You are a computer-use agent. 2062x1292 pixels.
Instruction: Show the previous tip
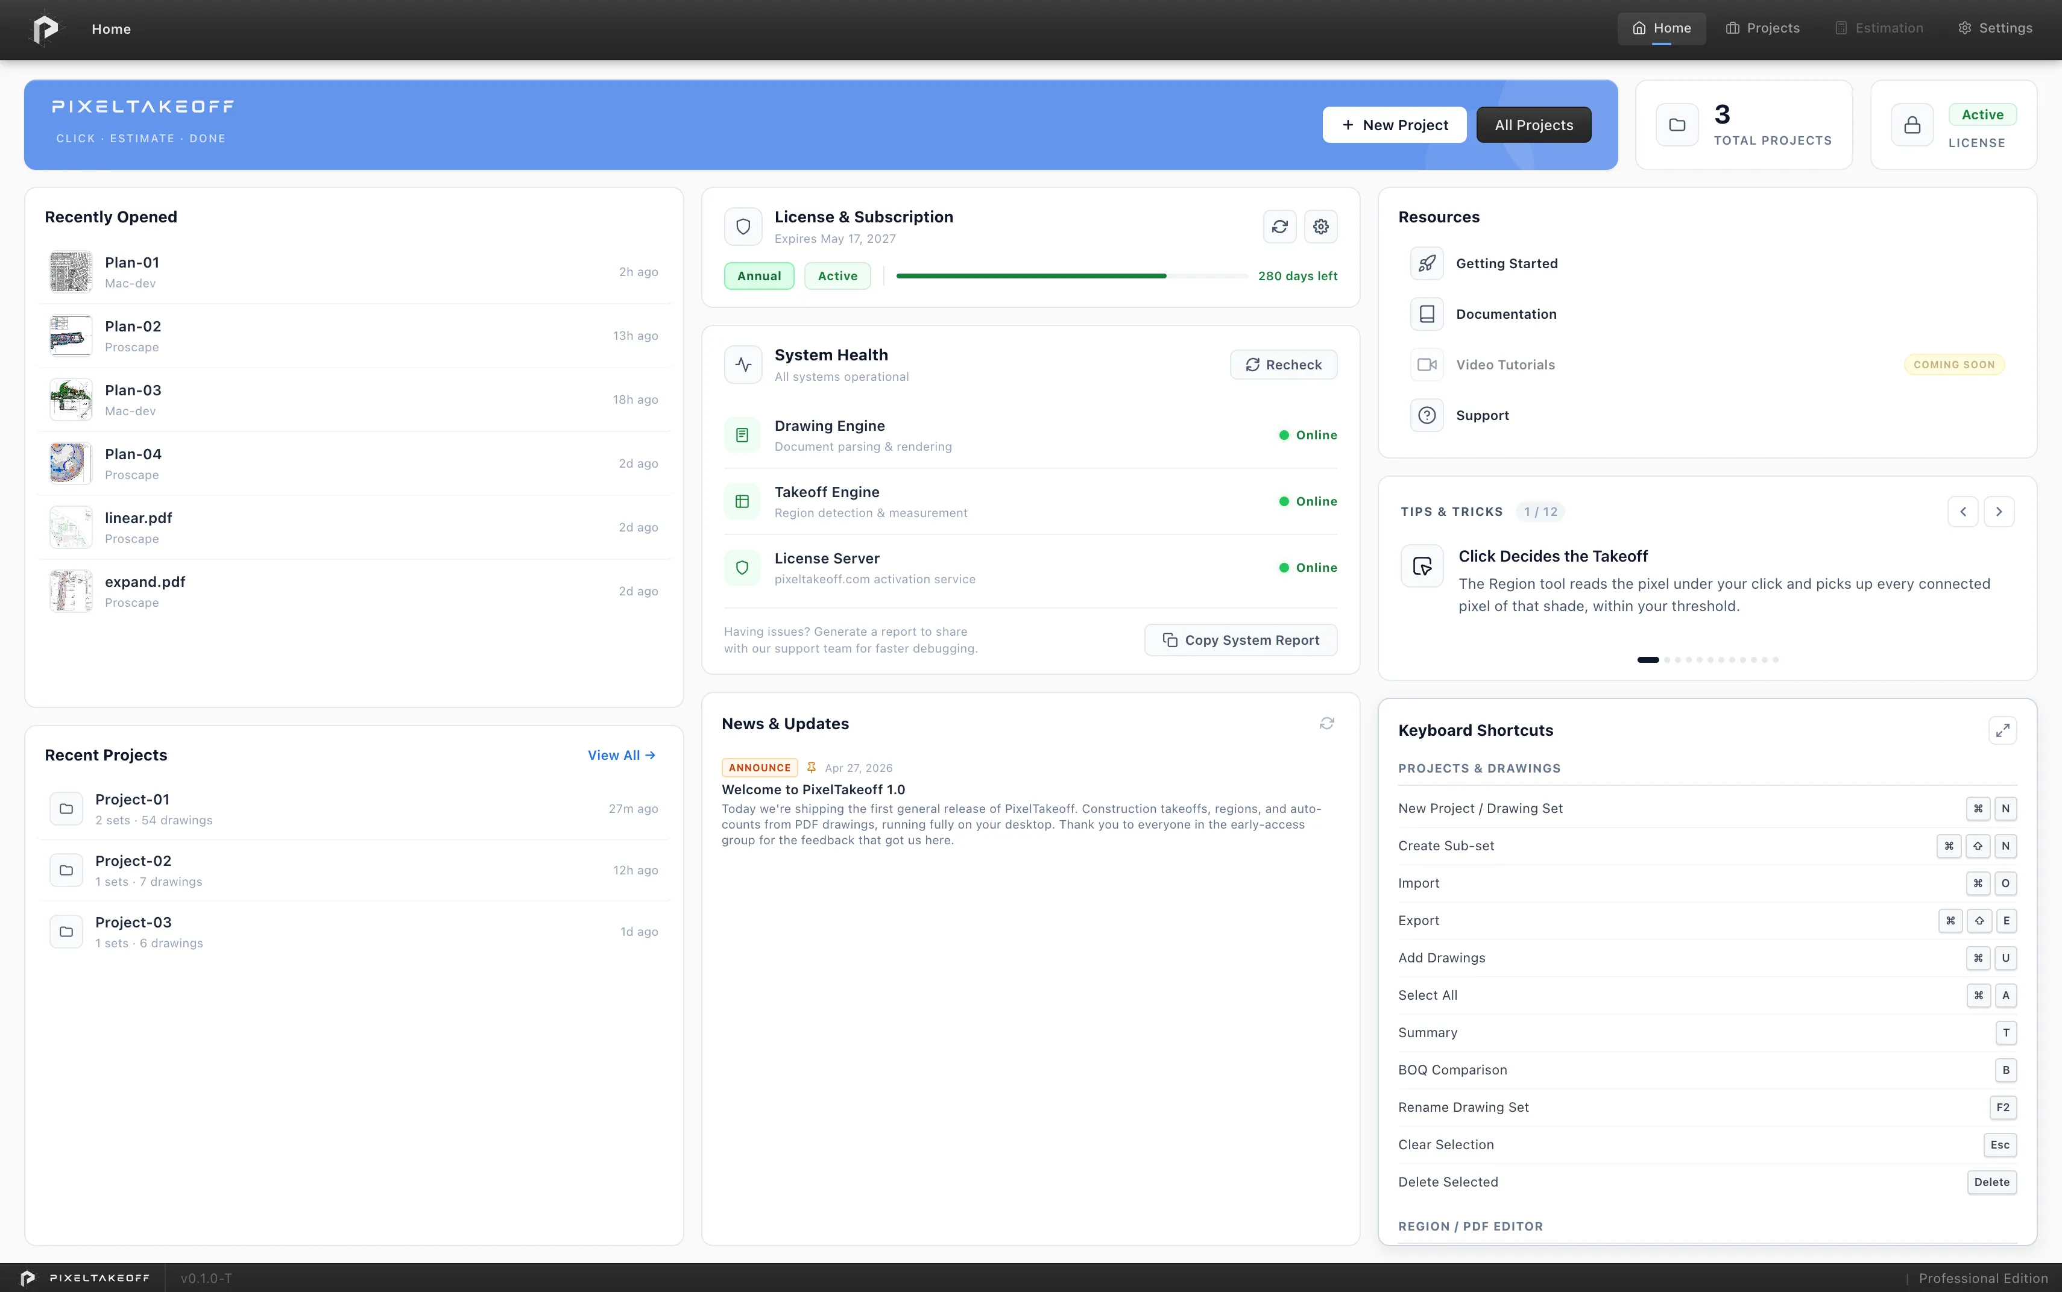tap(1963, 512)
